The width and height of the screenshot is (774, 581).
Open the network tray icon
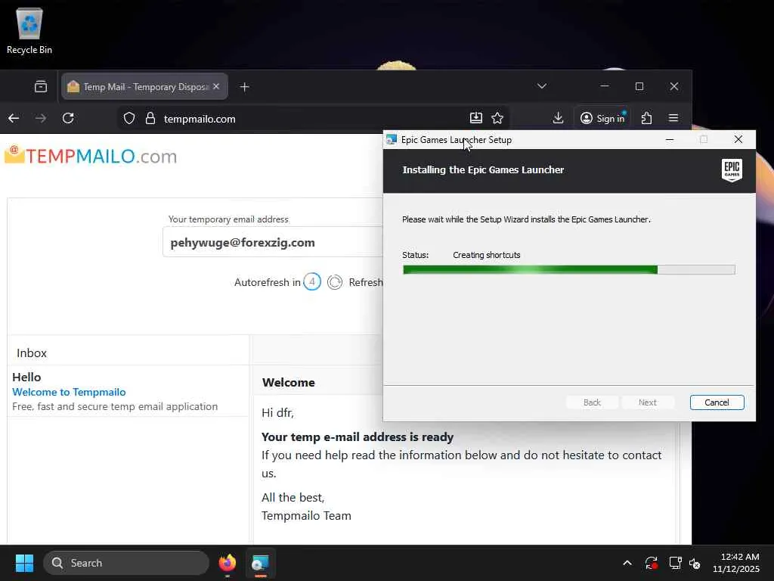point(675,563)
